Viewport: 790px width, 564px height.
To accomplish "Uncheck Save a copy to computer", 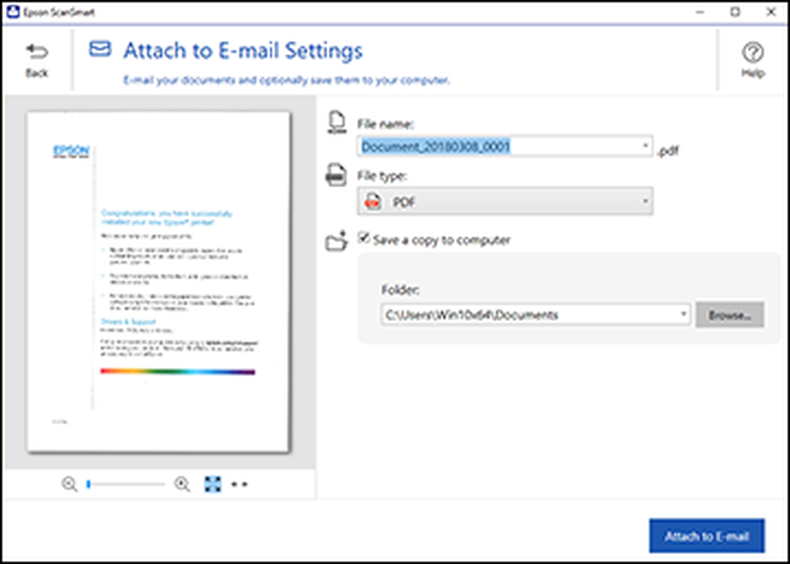I will click(x=363, y=238).
